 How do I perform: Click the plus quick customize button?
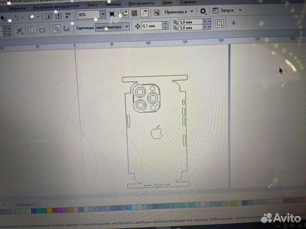point(234,22)
